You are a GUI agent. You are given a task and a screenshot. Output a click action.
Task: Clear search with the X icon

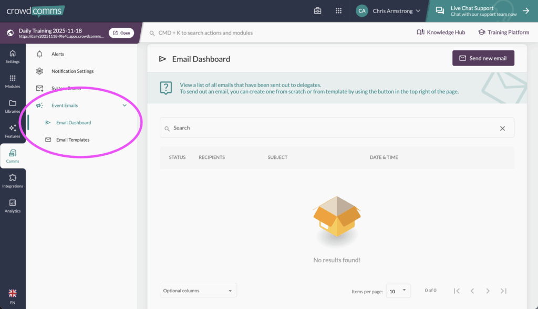click(502, 128)
